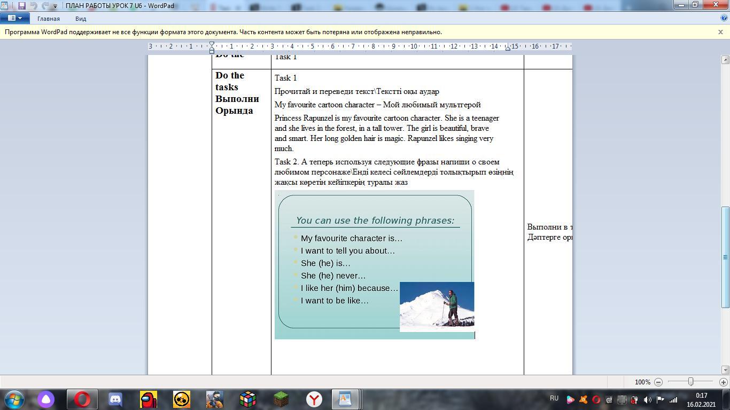Click the volume speaker tray icon
The width and height of the screenshot is (730, 410).
648,399
